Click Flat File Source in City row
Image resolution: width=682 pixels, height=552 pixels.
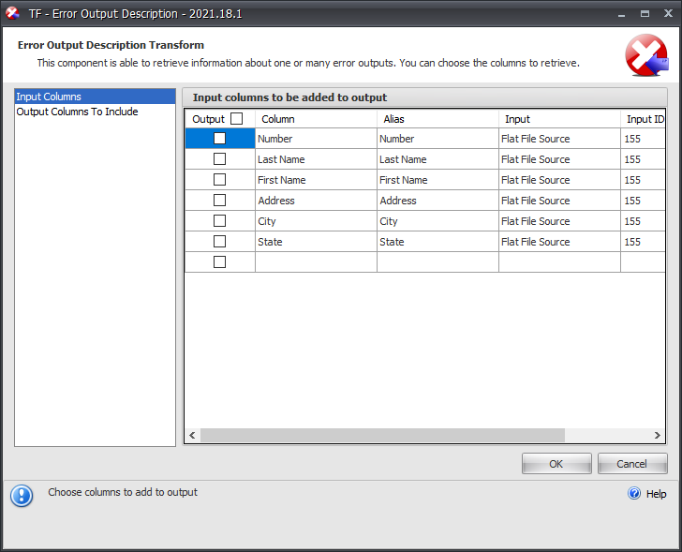[559, 220]
